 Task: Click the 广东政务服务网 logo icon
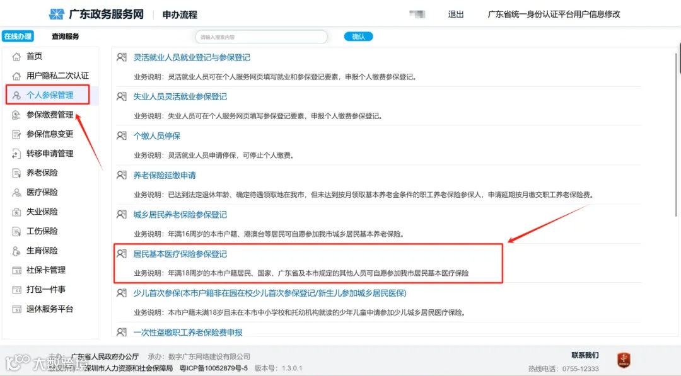57,13
